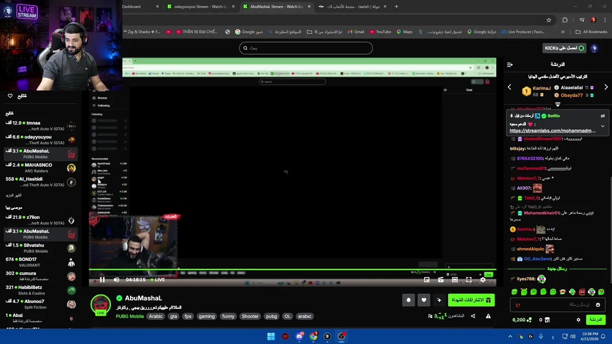This screenshot has width=612, height=344.
Task: Expand the show more following link
Action: 13,195
